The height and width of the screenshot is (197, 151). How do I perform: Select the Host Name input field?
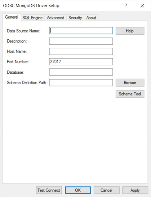coord(81,51)
